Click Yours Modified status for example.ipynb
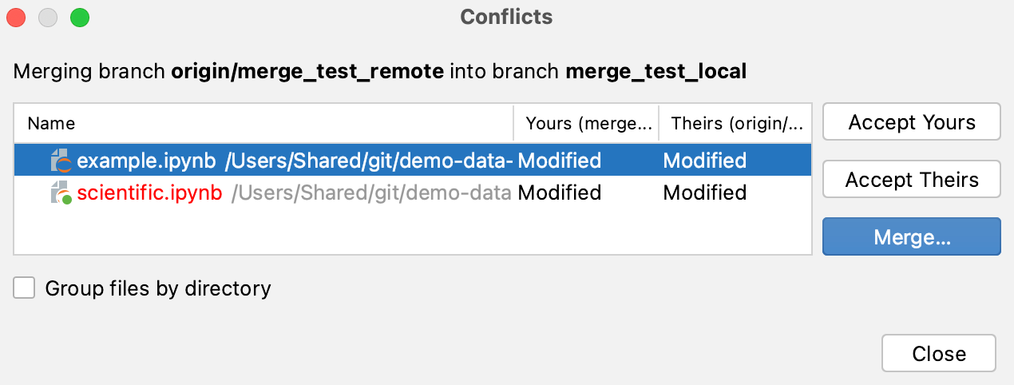The image size is (1014, 385). pos(559,161)
